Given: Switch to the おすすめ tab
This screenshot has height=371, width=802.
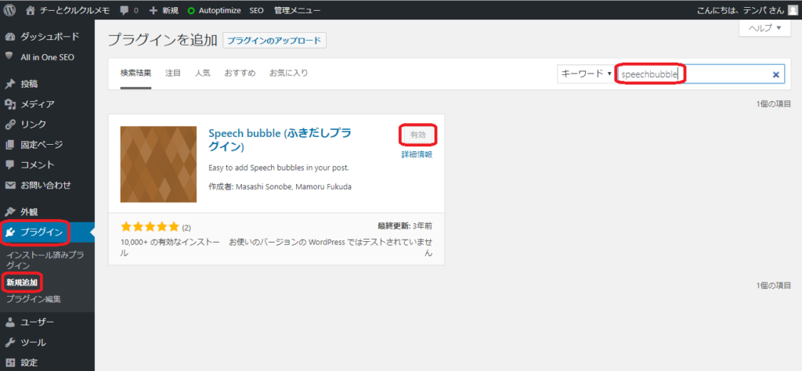Looking at the screenshot, I should click(x=240, y=73).
